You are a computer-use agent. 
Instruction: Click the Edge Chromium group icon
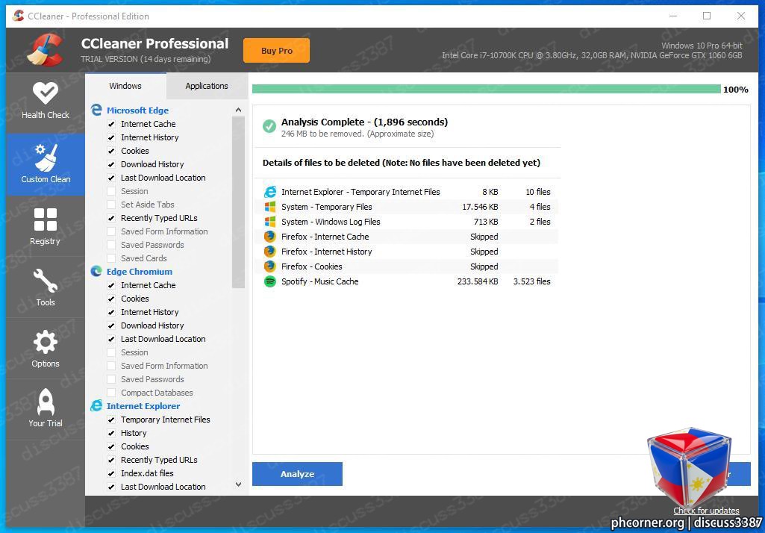(x=96, y=272)
